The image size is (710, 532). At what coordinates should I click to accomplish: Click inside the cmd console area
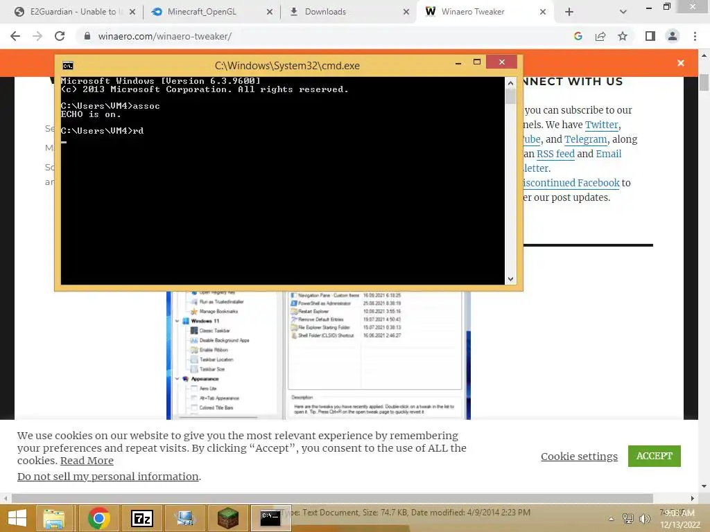click(283, 181)
